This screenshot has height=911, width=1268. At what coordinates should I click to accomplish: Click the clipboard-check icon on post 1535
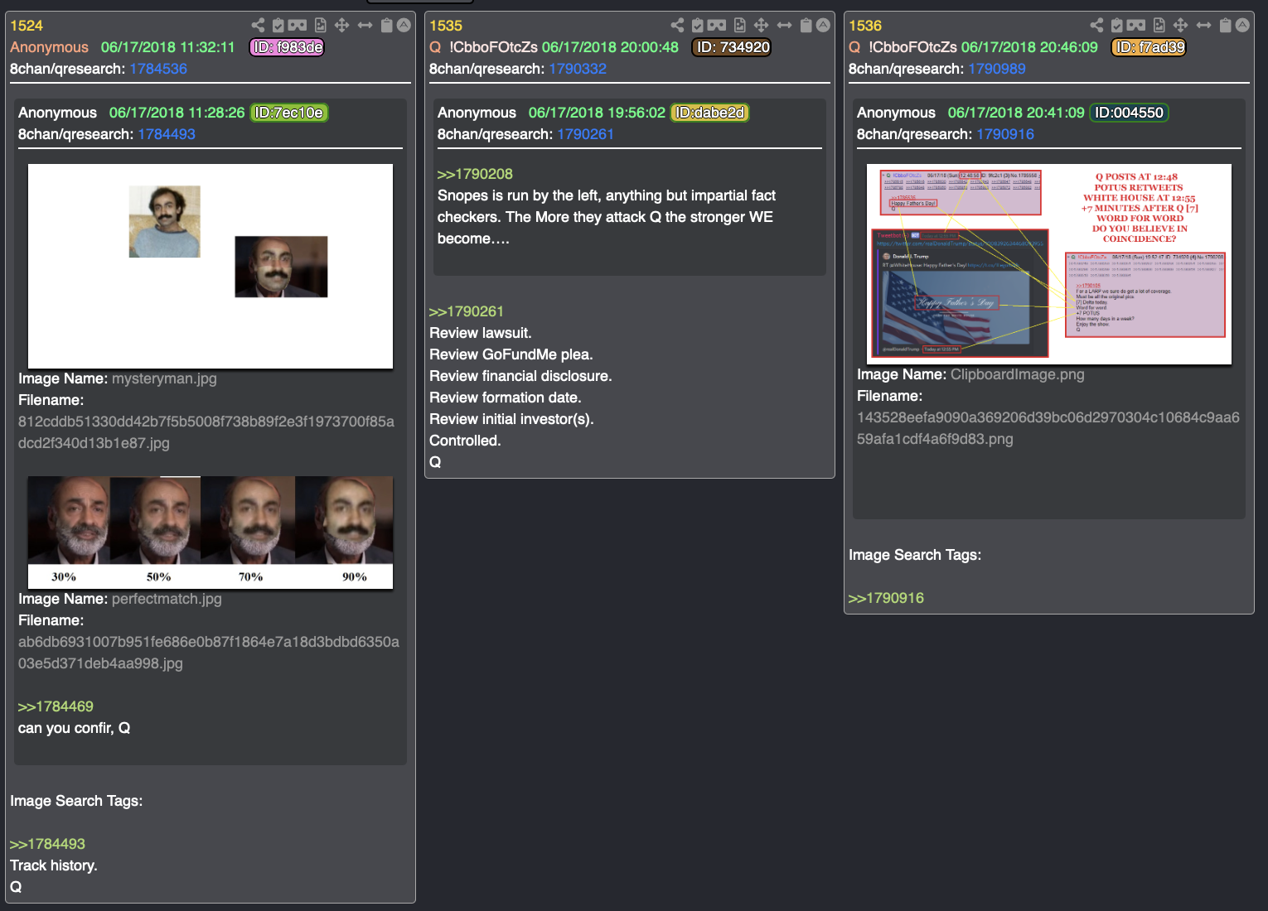[x=698, y=26]
